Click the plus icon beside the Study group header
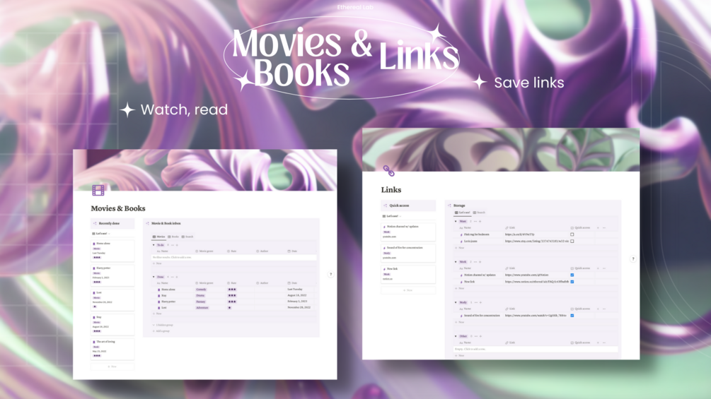The image size is (711, 399). [x=480, y=303]
